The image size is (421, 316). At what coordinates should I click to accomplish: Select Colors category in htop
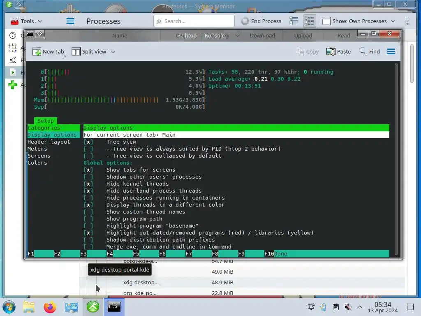[x=37, y=163]
